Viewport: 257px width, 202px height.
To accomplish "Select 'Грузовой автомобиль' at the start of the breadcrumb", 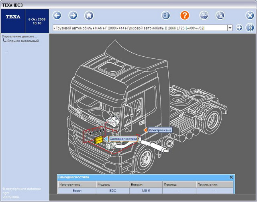I will [x=74, y=28].
